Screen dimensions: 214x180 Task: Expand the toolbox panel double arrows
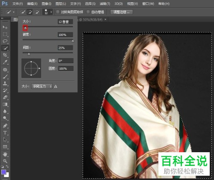(2, 18)
